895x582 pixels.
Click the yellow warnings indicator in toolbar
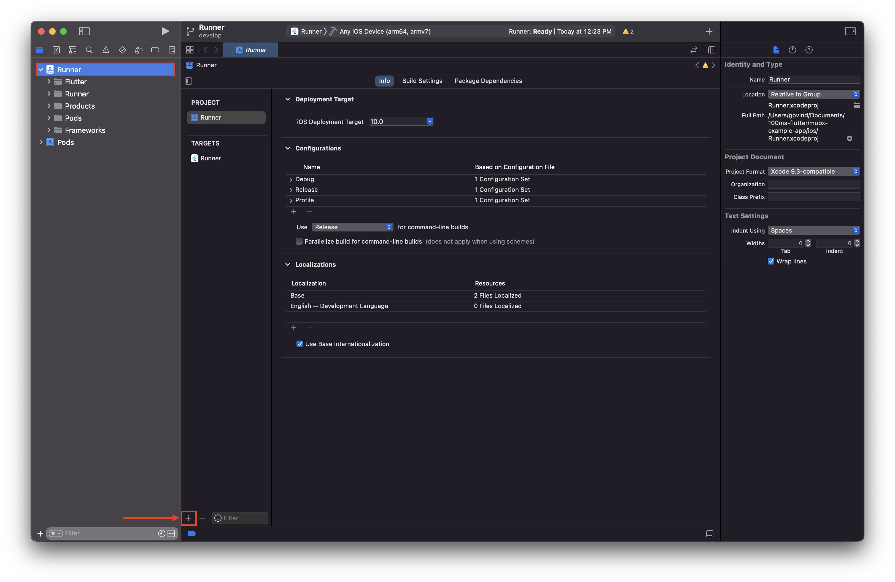tap(628, 32)
